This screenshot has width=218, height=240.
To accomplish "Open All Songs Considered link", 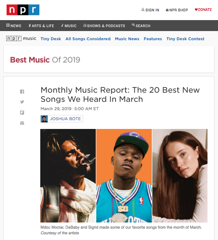I will [88, 39].
